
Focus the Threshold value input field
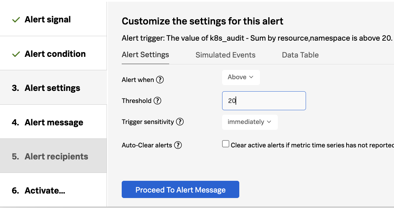(x=264, y=101)
